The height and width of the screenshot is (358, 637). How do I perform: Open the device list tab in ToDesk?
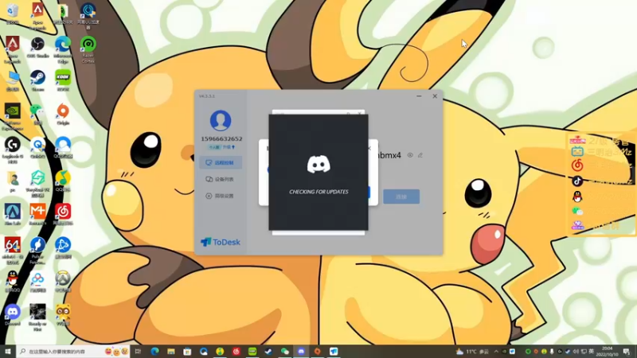pyautogui.click(x=221, y=179)
